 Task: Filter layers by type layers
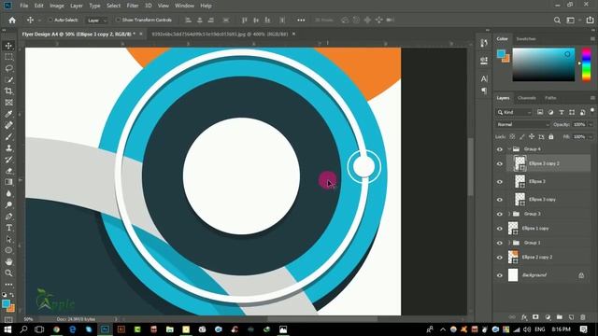[561, 112]
